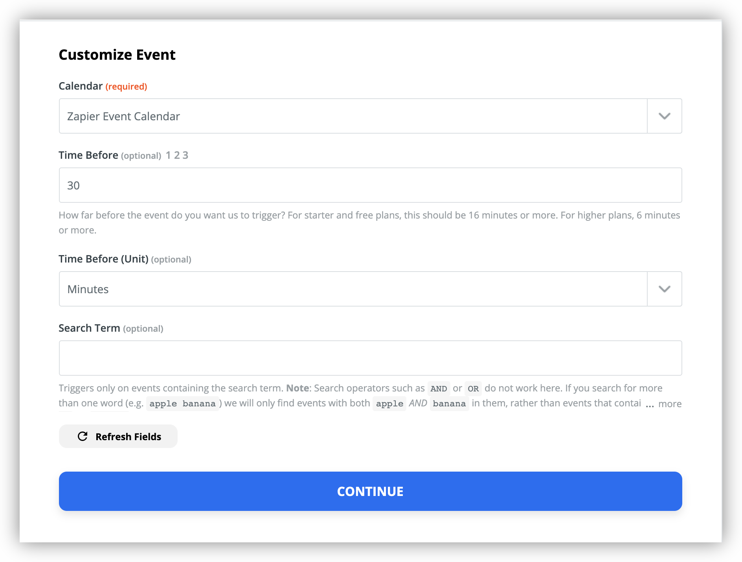Image resolution: width=742 pixels, height=562 pixels.
Task: Open the Calendar dropdown chevron arrow
Action: (664, 116)
